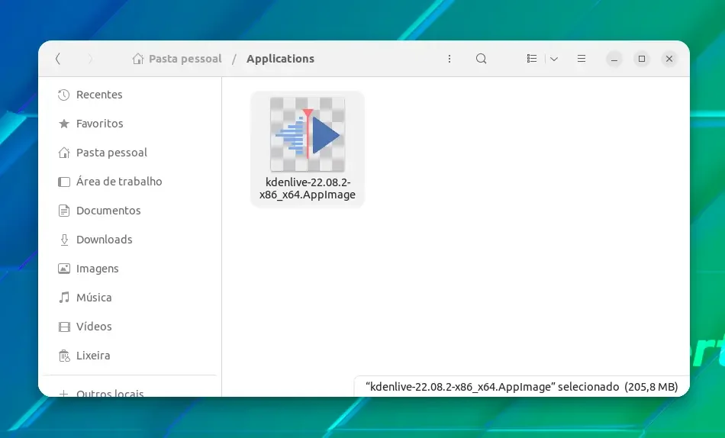Switch to list view icon
This screenshot has width=725, height=438.
(x=532, y=59)
